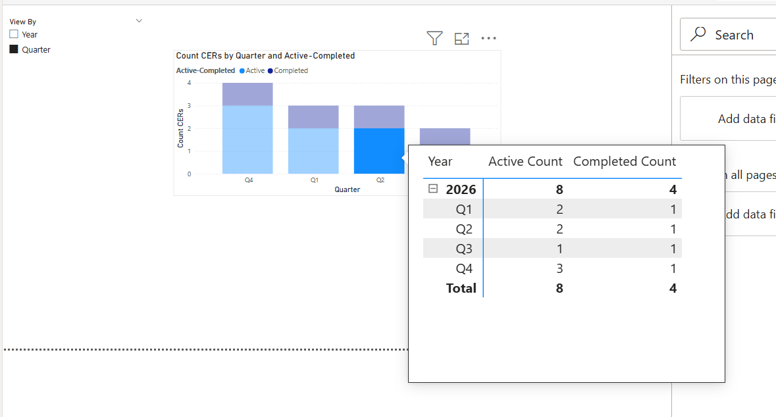Uncheck the Quarter checkbox in View By
776x417 pixels.
tap(14, 49)
